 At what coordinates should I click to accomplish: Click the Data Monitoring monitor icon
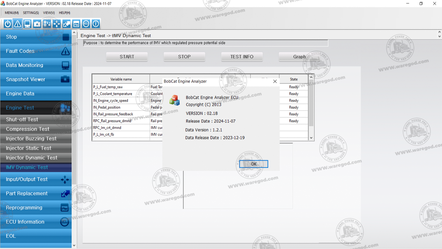(27, 24)
